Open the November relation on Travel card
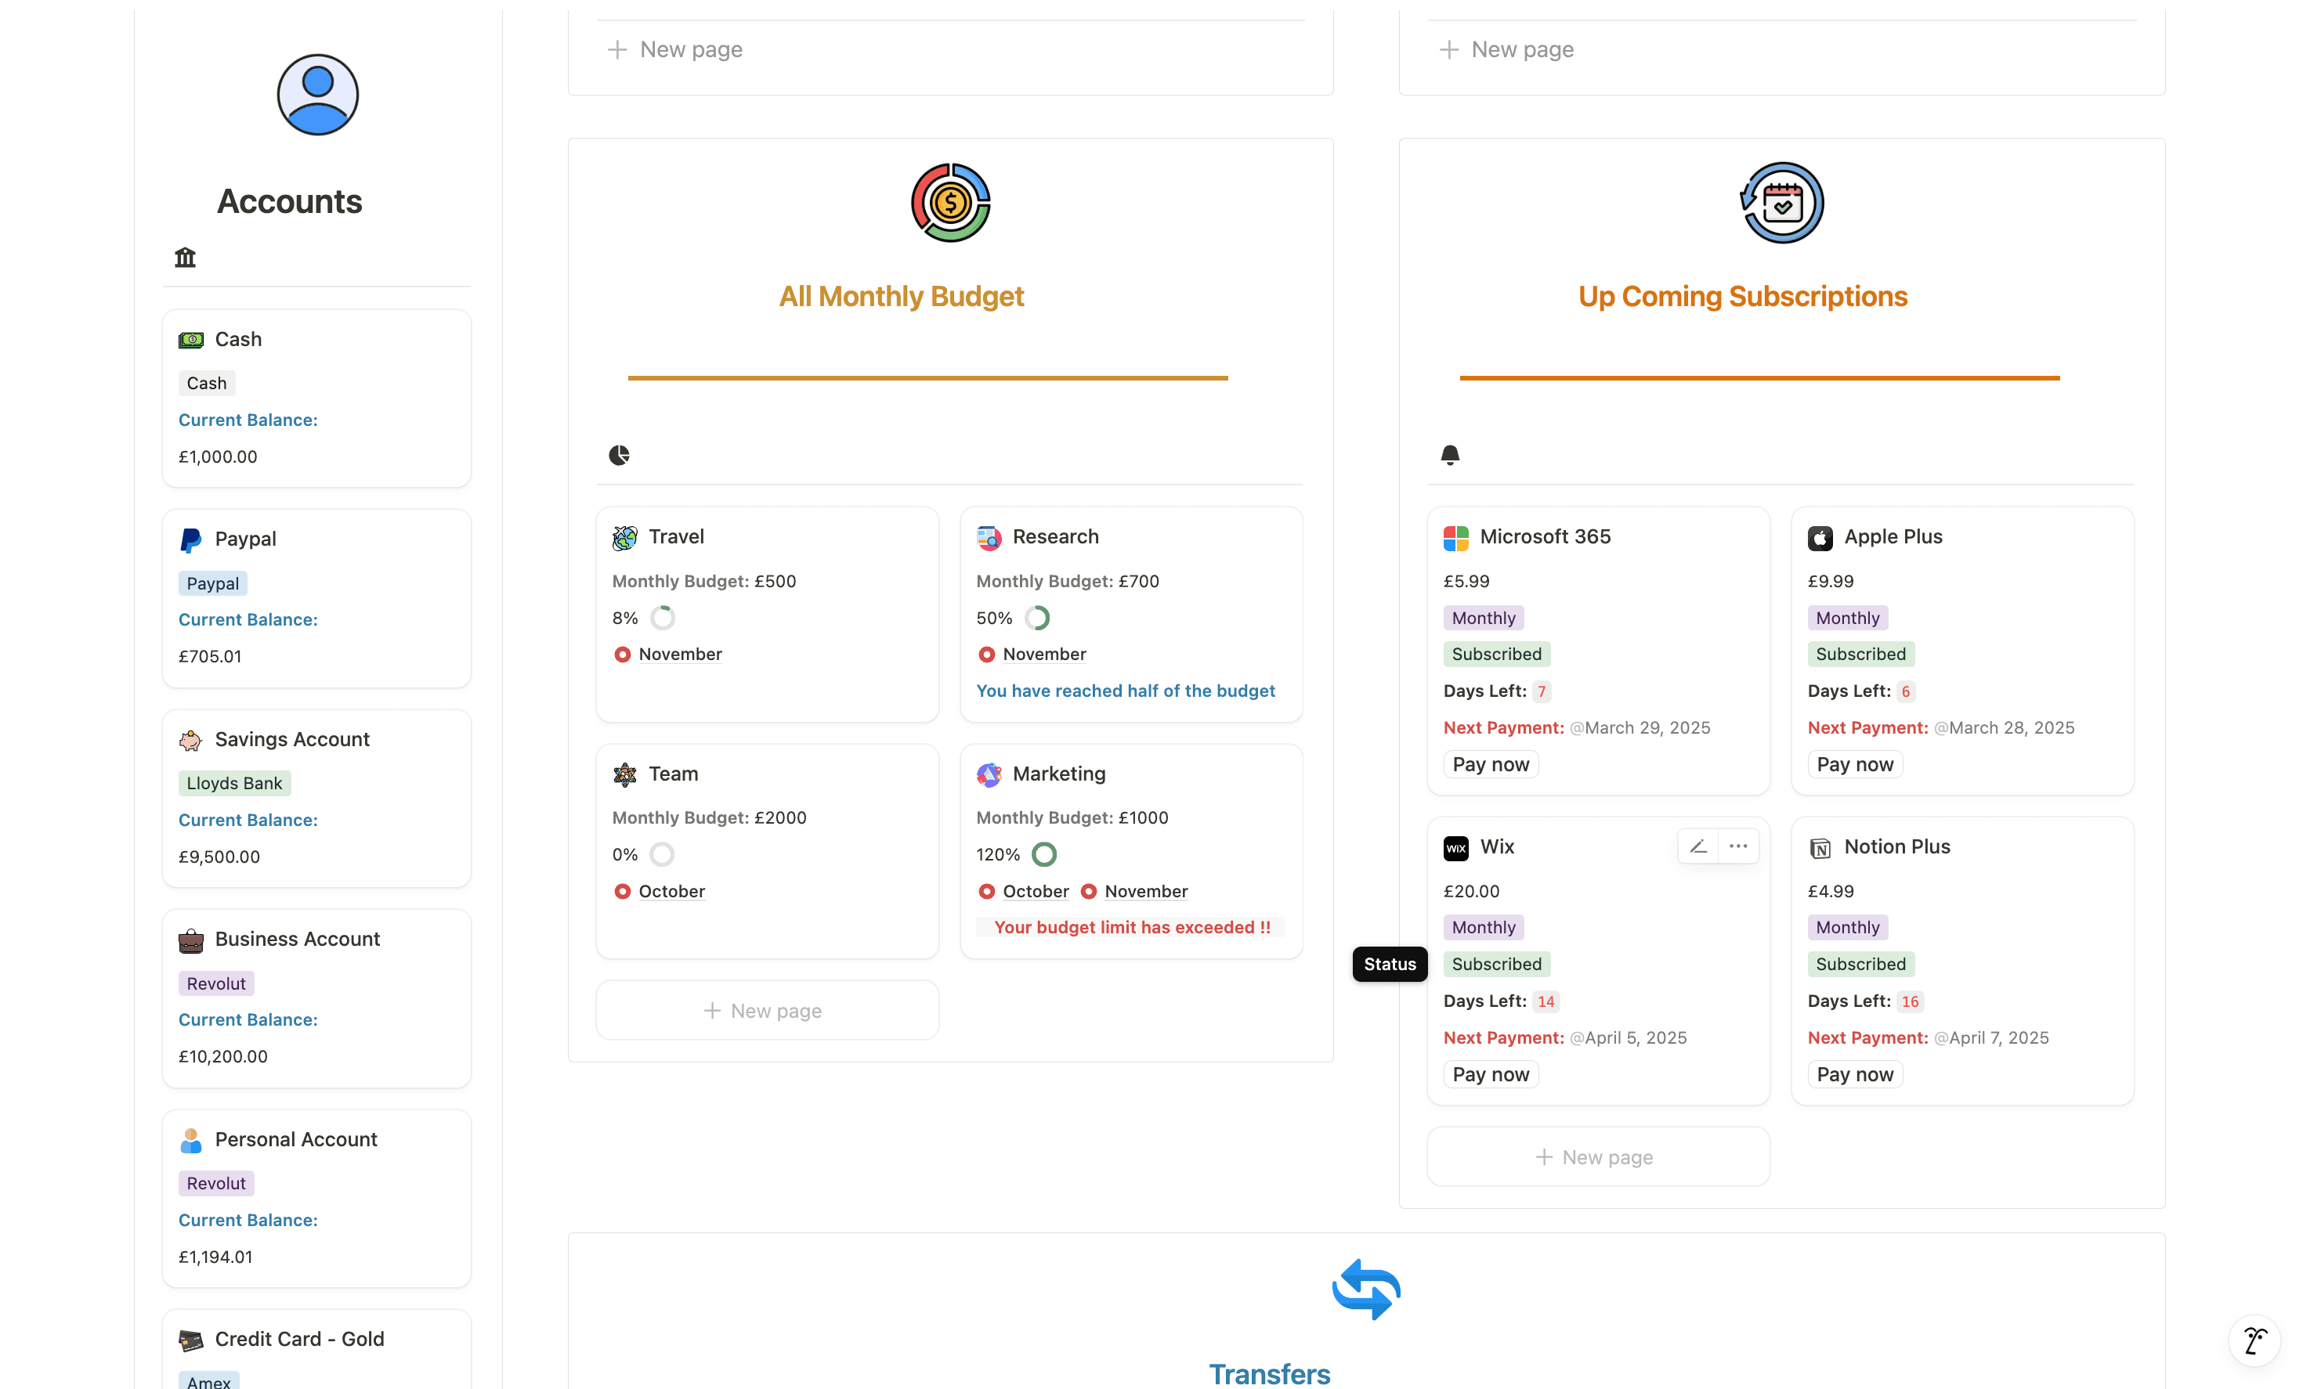Screen dimensions: 2303x1389 tap(668, 654)
